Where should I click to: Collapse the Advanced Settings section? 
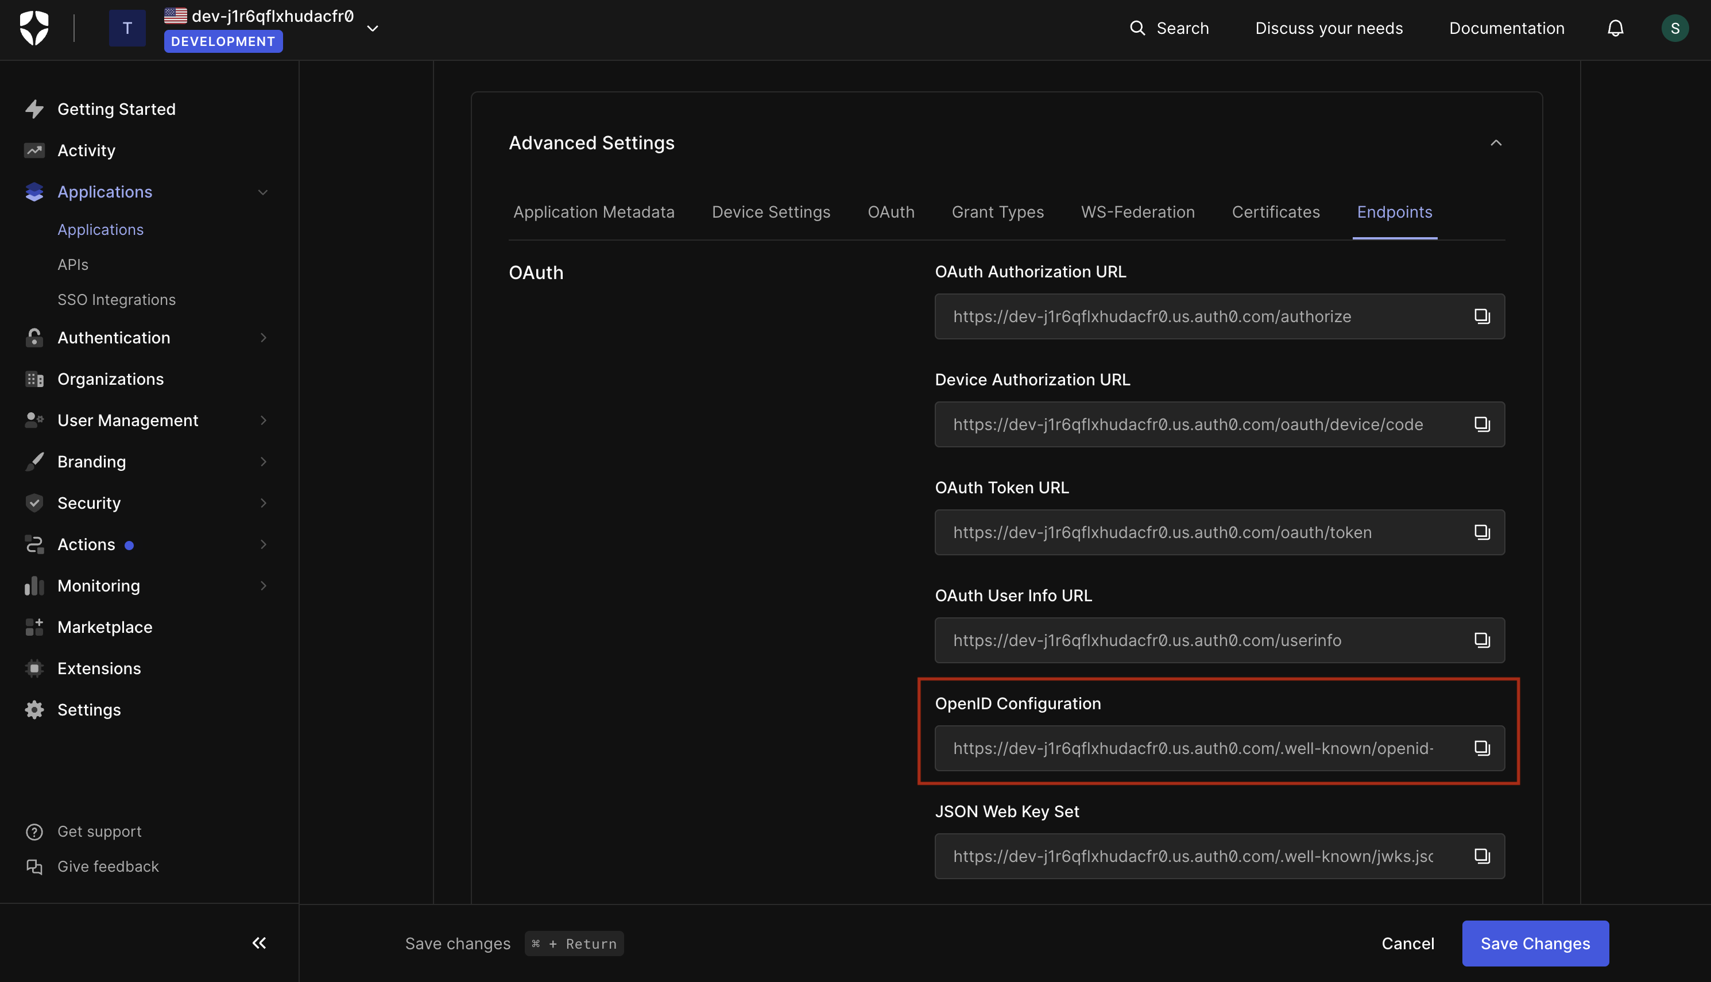click(x=1495, y=143)
